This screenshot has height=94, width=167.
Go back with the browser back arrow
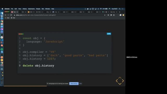(x=5, y=15)
